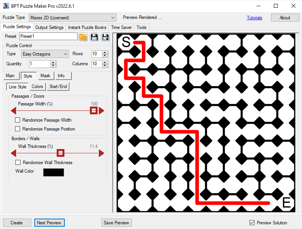Screen dimensions: 302x229
Task: Switch to the Output Settings tab
Action: (x=49, y=27)
